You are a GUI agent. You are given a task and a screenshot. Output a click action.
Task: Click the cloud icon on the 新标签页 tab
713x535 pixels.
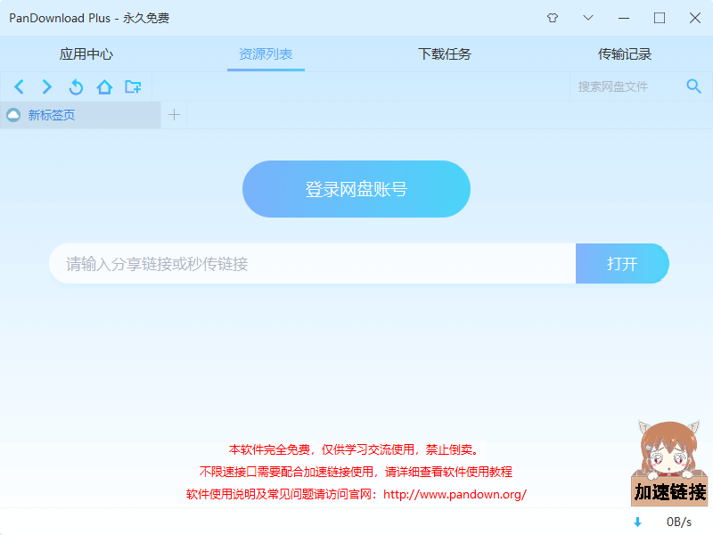13,115
